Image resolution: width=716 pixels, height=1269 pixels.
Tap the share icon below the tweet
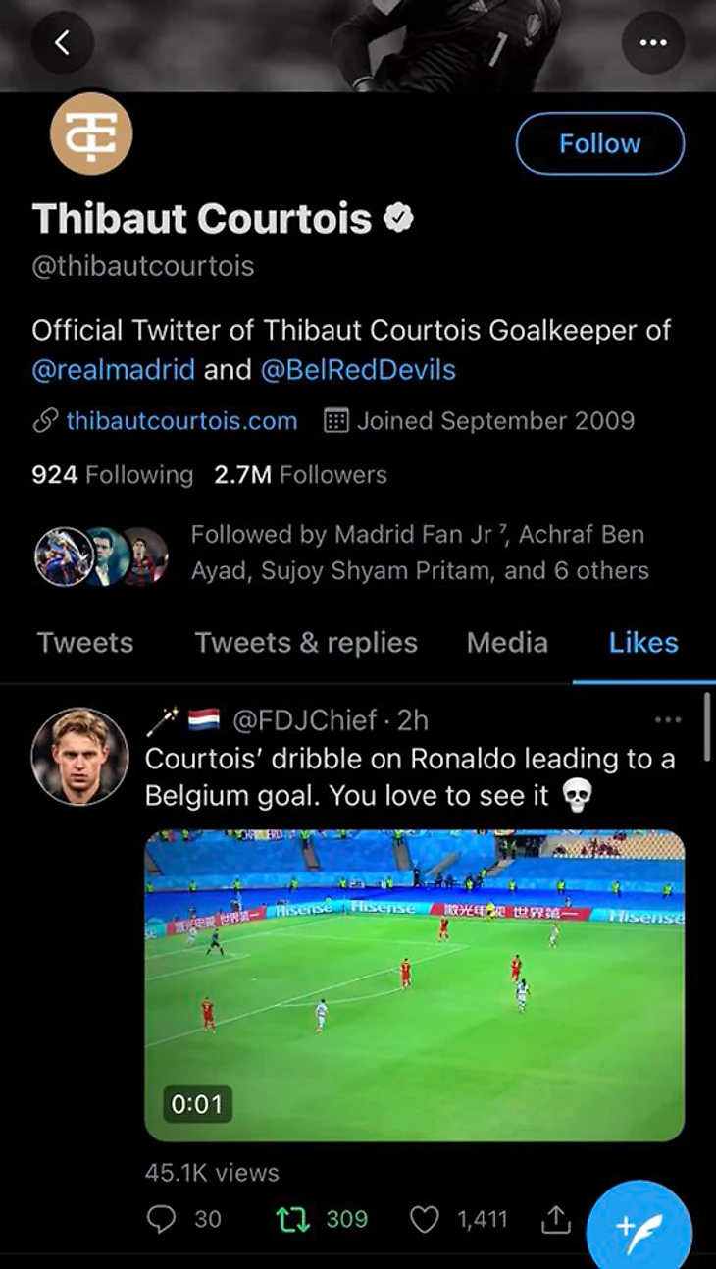555,1219
